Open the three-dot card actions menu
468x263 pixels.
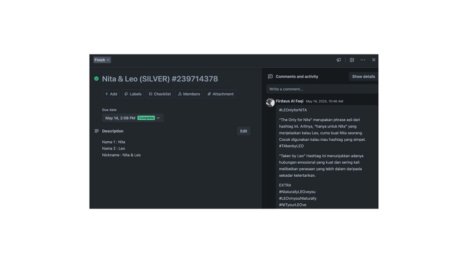[363, 60]
